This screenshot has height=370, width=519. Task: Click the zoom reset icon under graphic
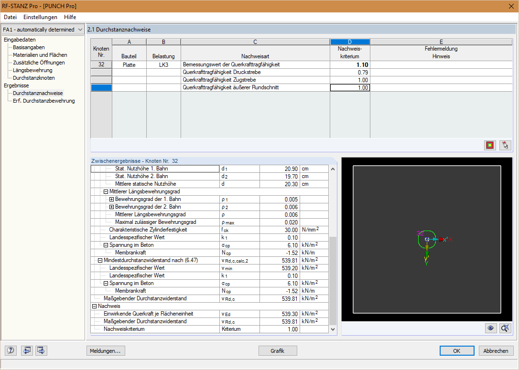point(505,328)
